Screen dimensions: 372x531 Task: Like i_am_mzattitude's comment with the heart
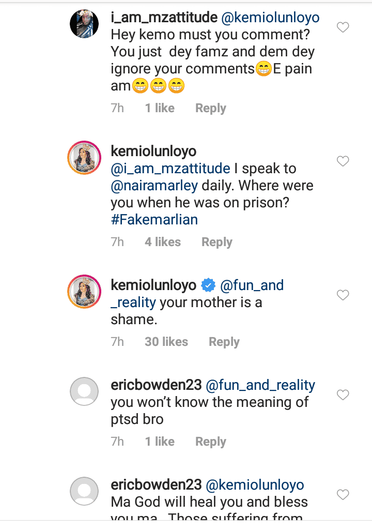click(x=343, y=27)
